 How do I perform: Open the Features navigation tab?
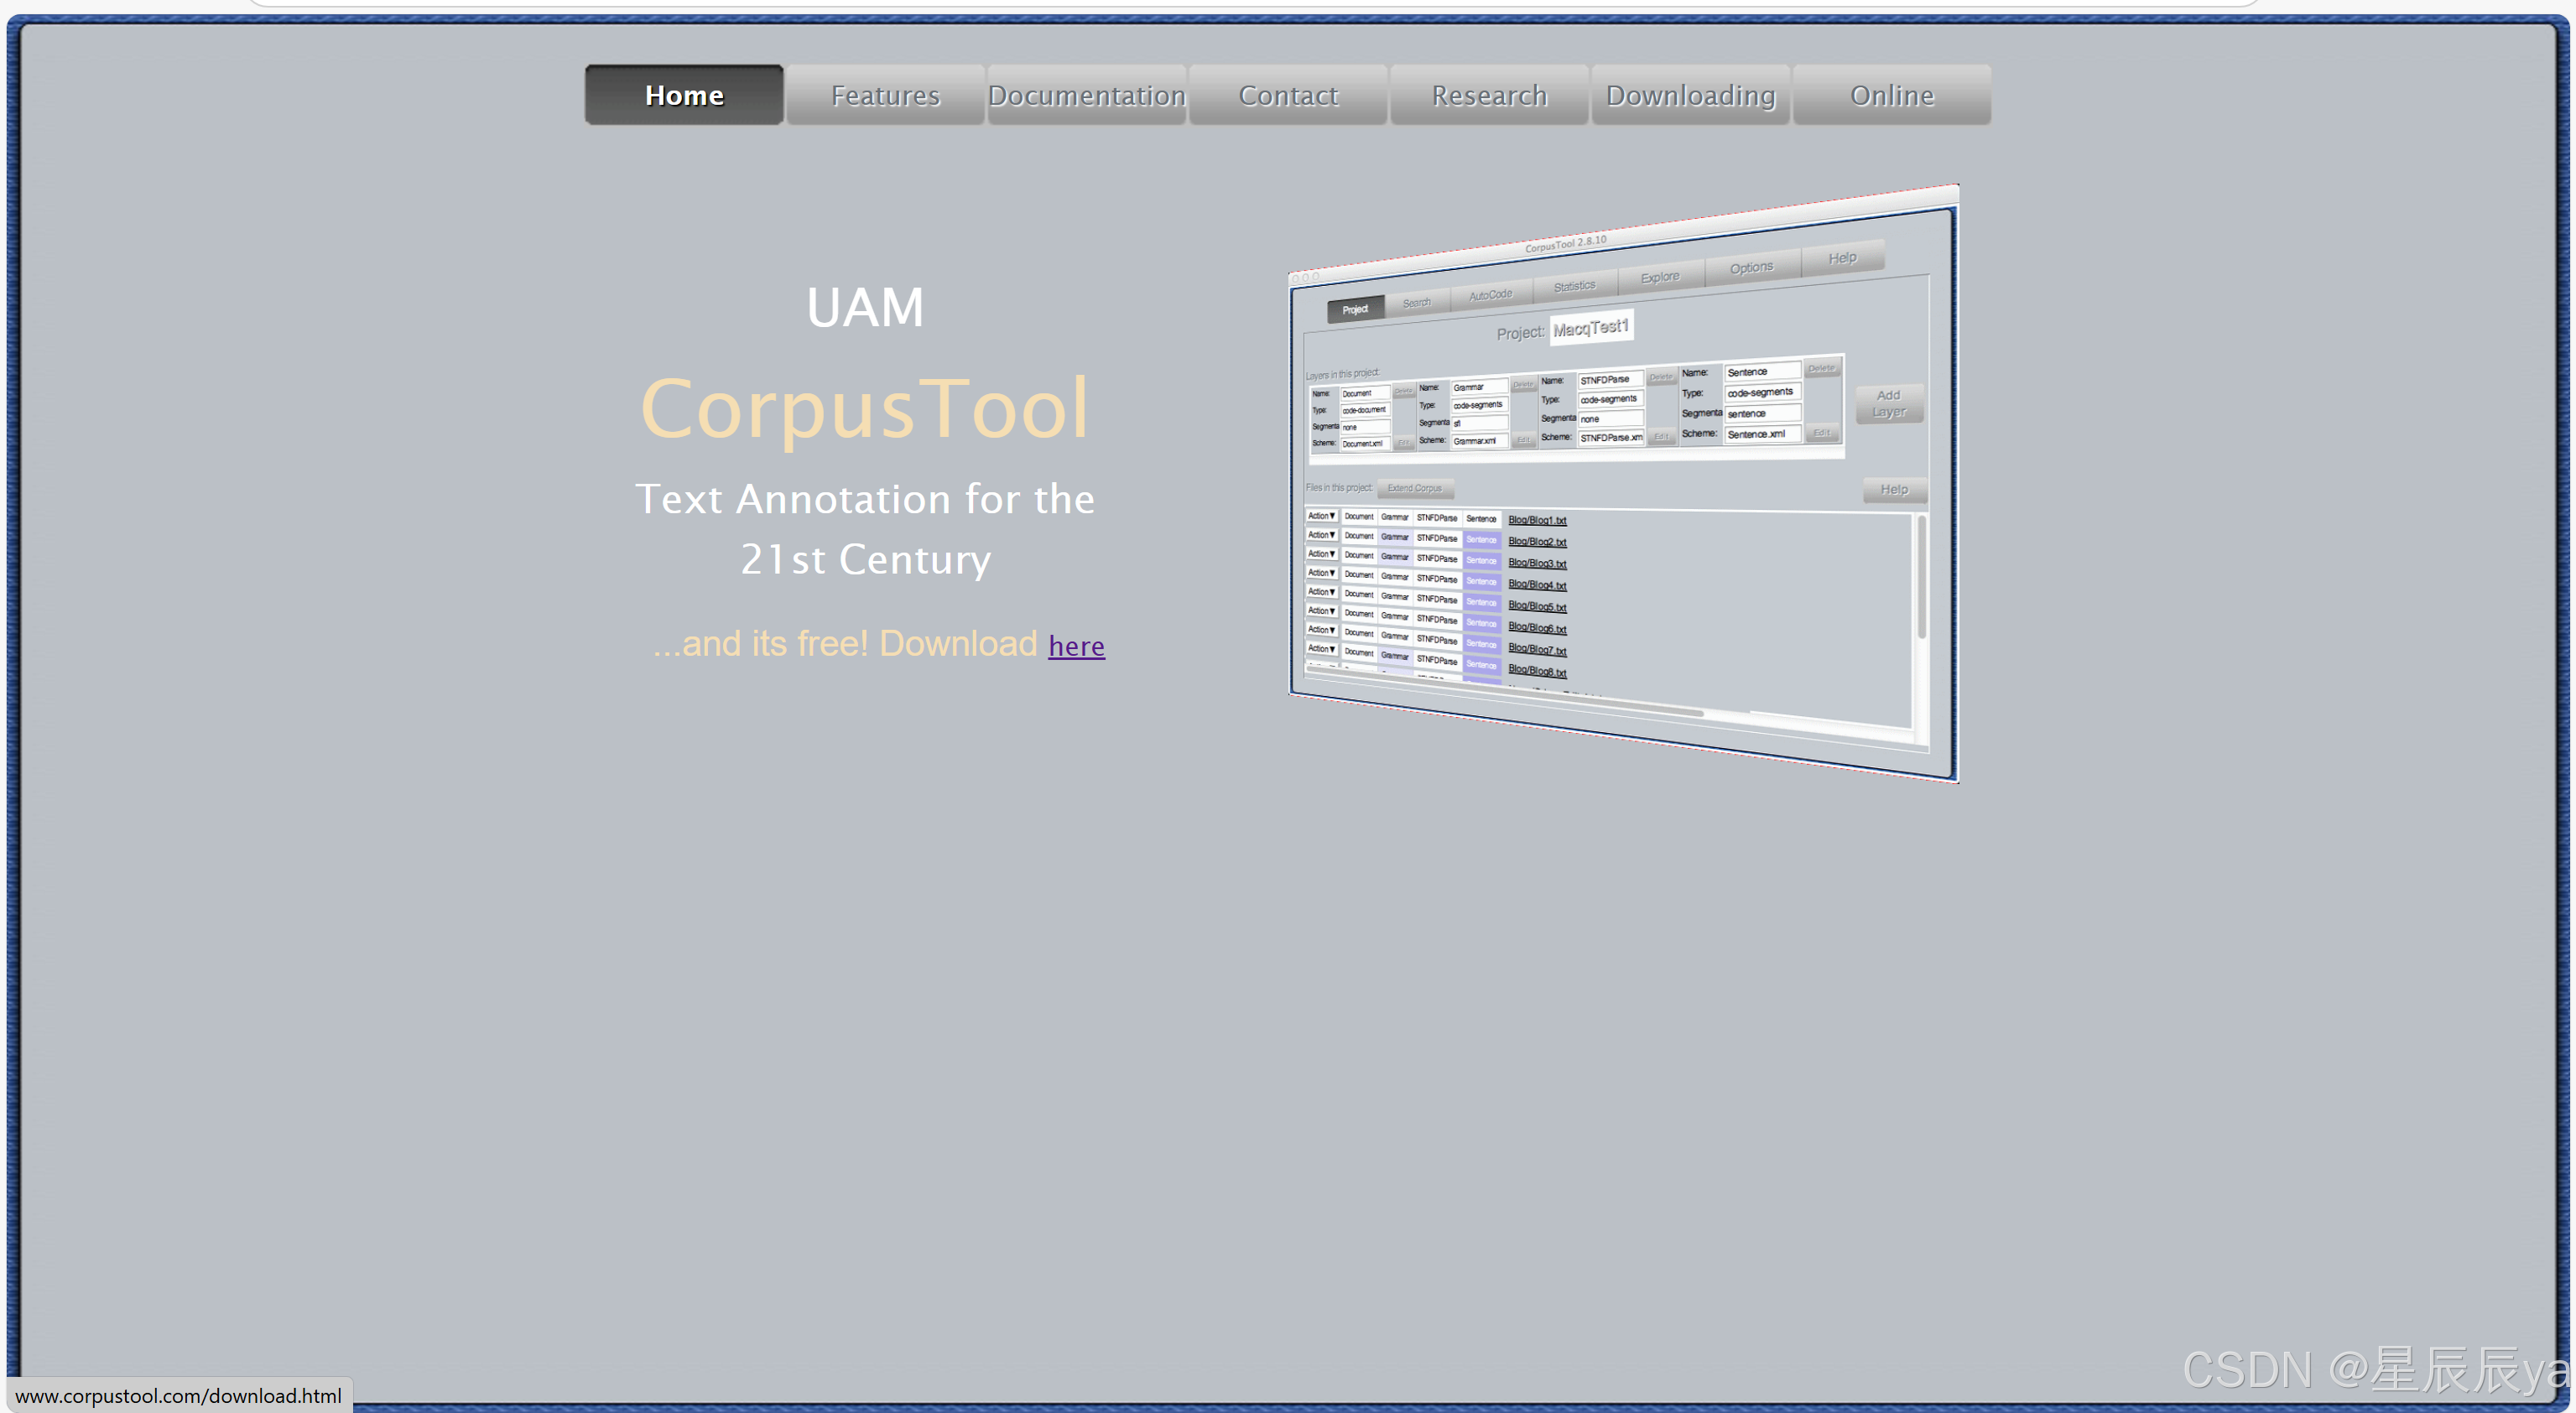(884, 95)
